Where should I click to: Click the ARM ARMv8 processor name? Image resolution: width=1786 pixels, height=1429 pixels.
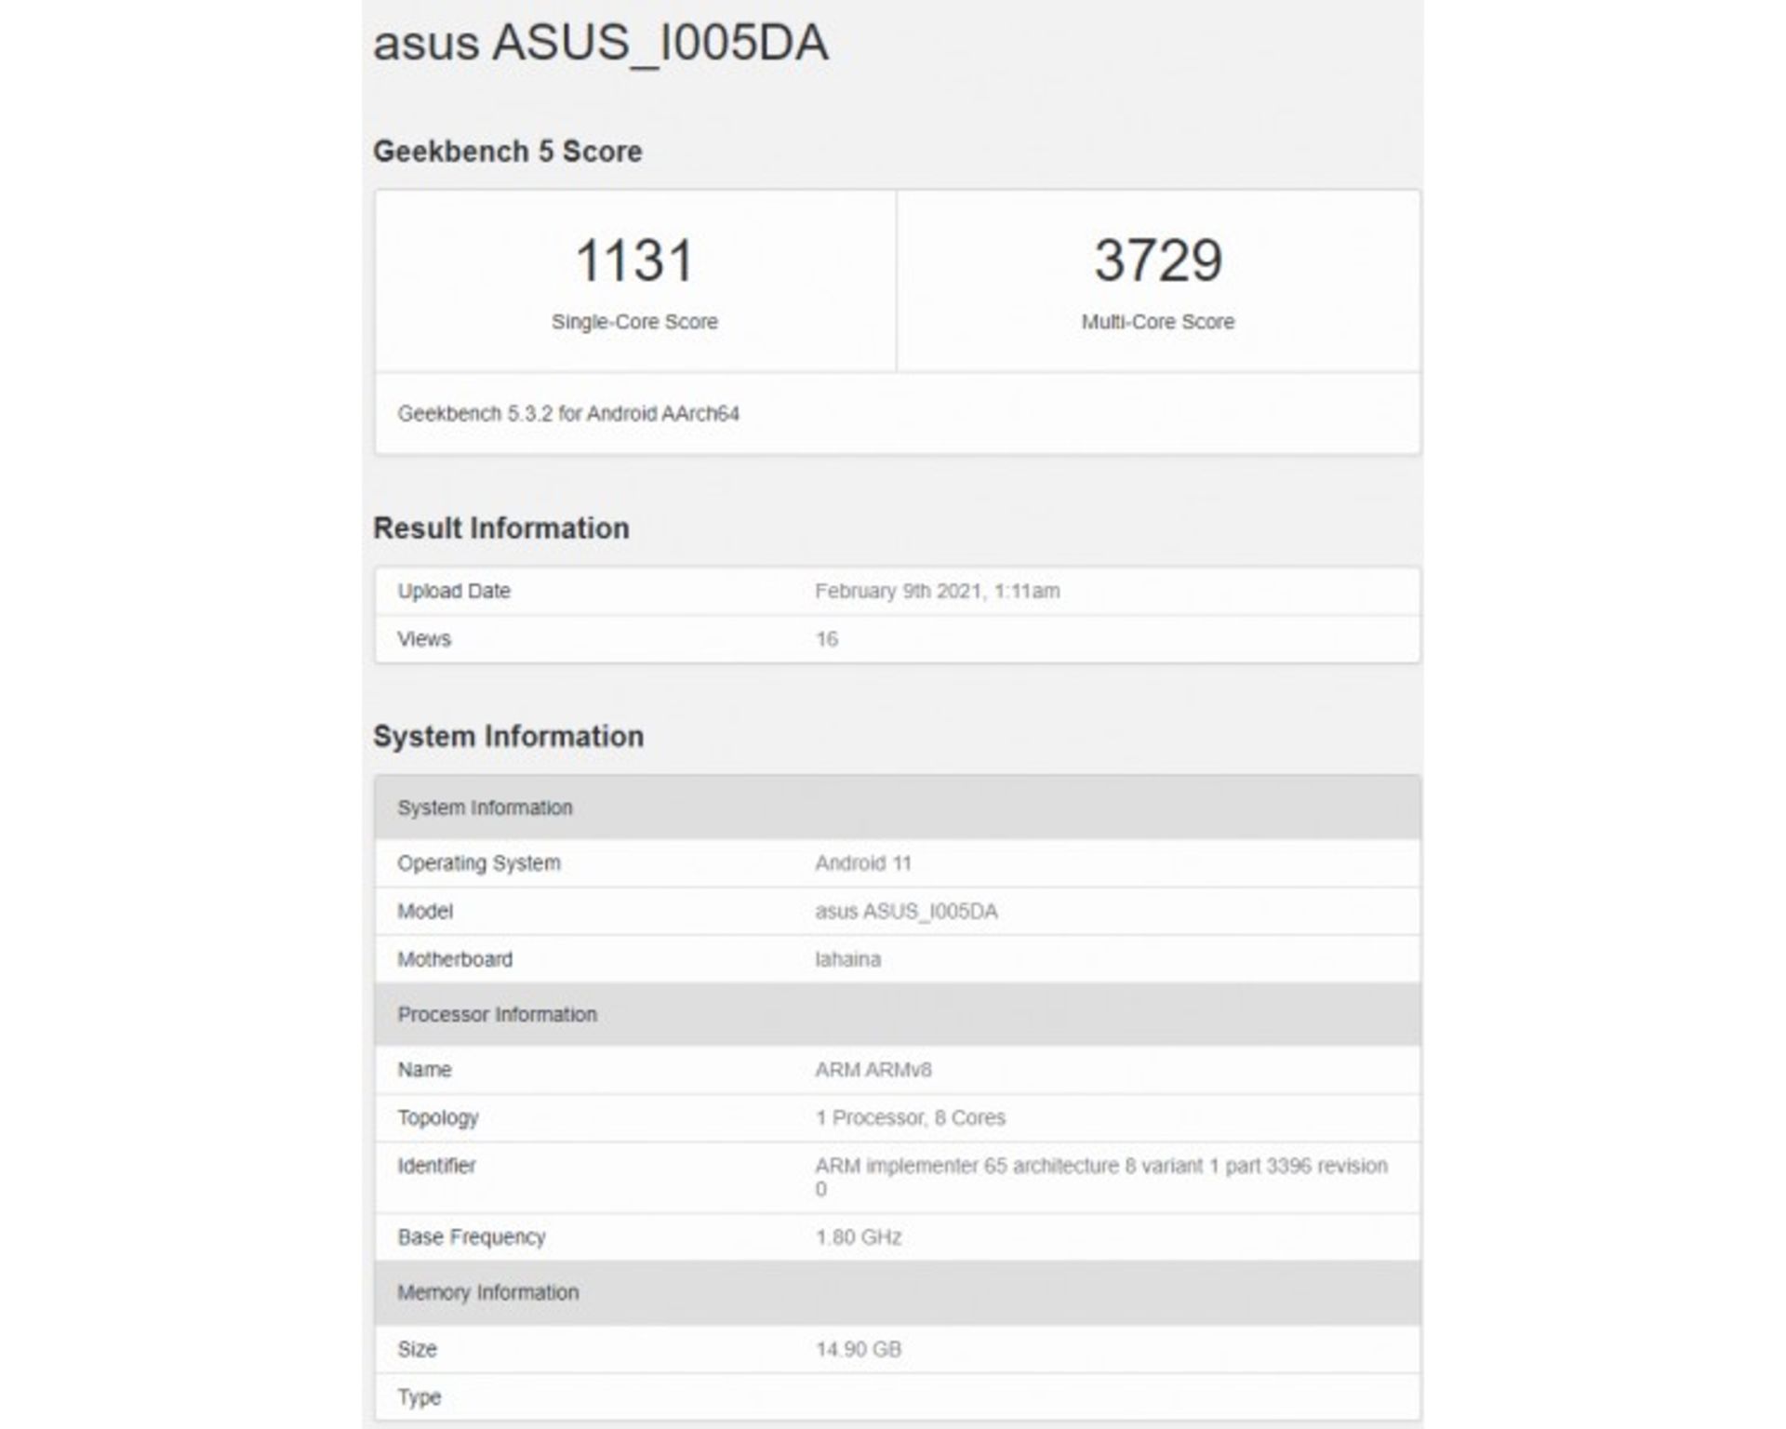coord(873,1070)
